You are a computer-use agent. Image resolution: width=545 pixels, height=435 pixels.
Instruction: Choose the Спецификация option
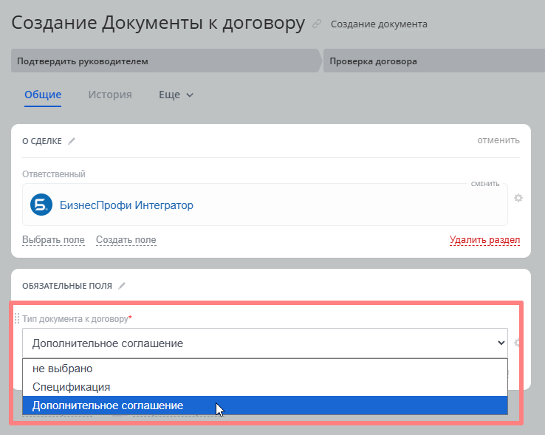click(x=265, y=387)
